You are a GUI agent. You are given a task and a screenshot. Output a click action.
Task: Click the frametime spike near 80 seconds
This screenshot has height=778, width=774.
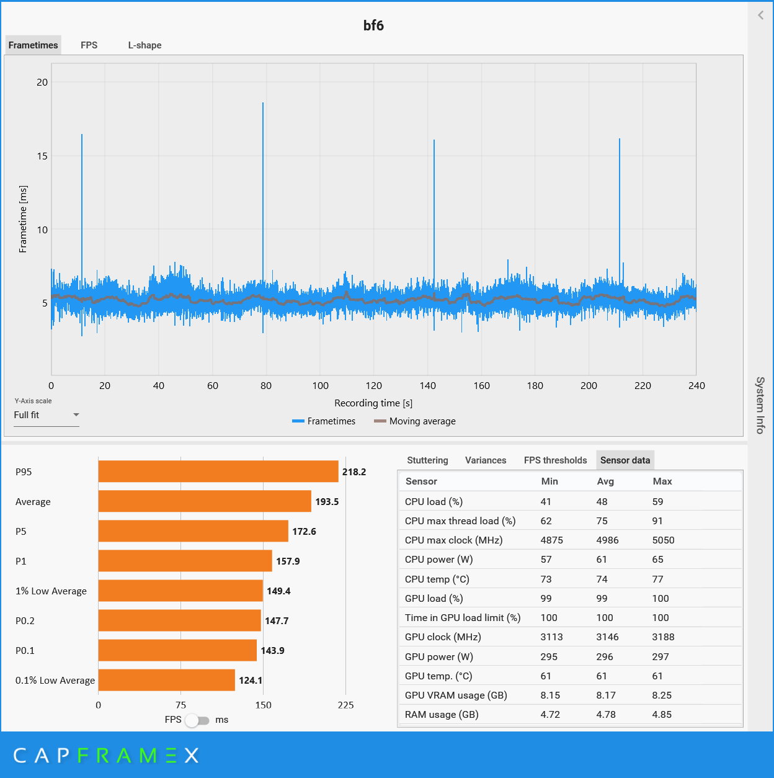click(x=263, y=186)
